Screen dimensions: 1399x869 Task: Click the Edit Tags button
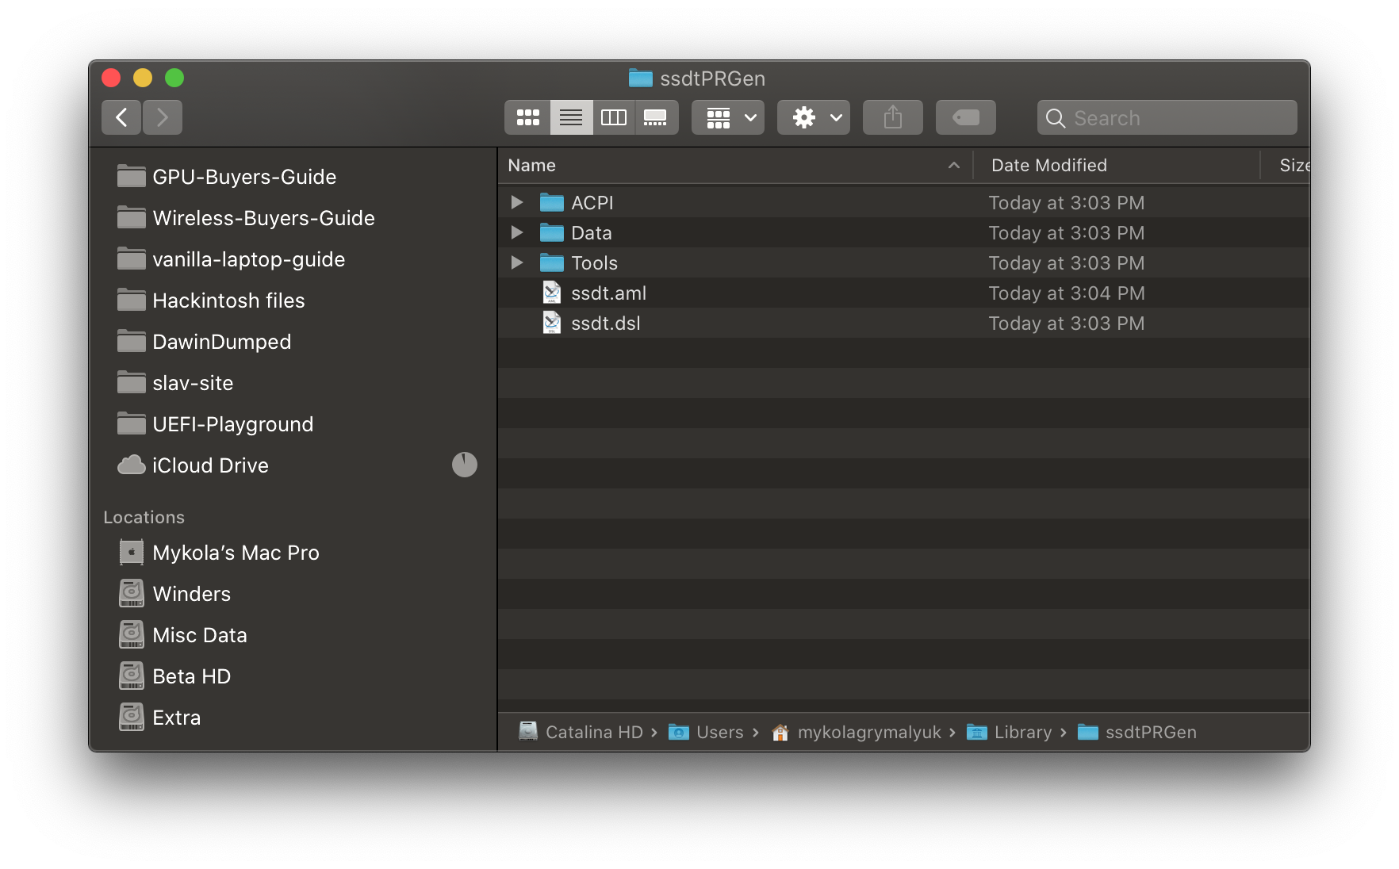[x=966, y=118]
